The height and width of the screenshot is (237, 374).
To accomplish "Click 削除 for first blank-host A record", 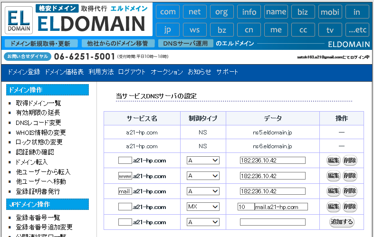I will (350, 160).
